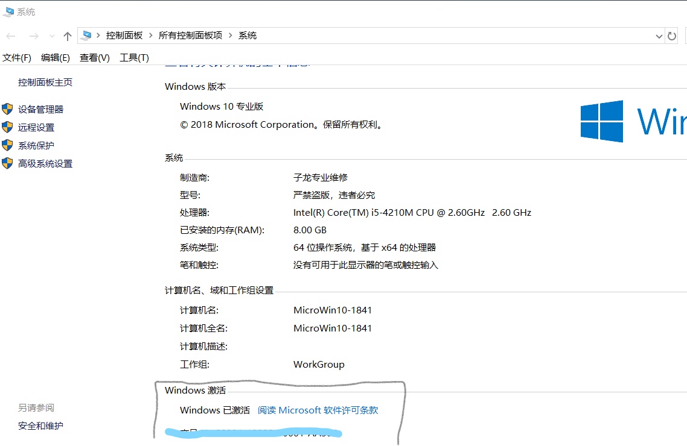Click the Windows logo graphic
This screenshot has height=446, width=687.
coord(602,121)
